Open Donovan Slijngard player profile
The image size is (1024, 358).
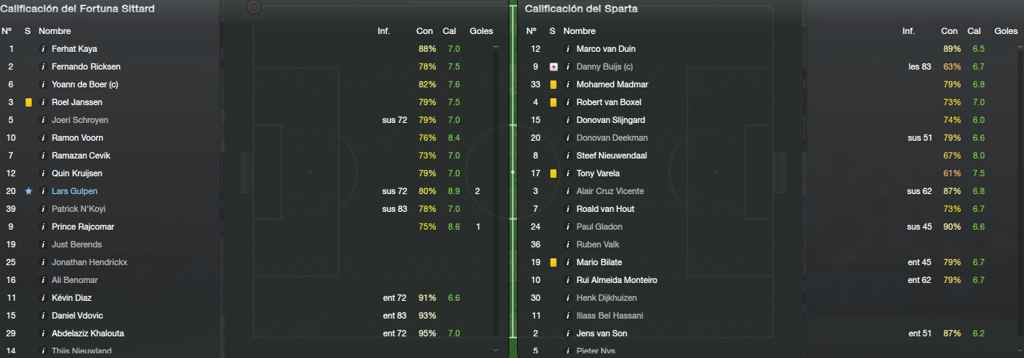[x=611, y=120]
